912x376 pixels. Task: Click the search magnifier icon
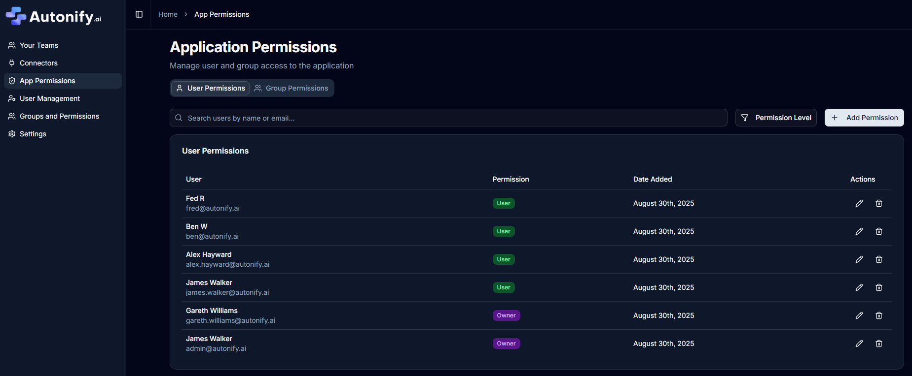pyautogui.click(x=179, y=118)
